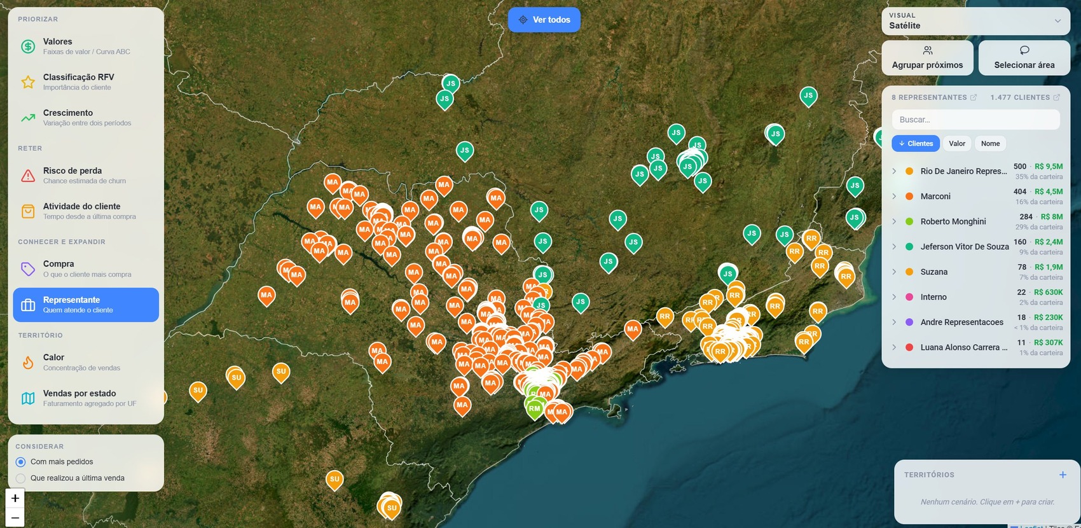Screen dimensions: 1081x528
Task: Zoom out the map with the minus button
Action: [x=15, y=517]
